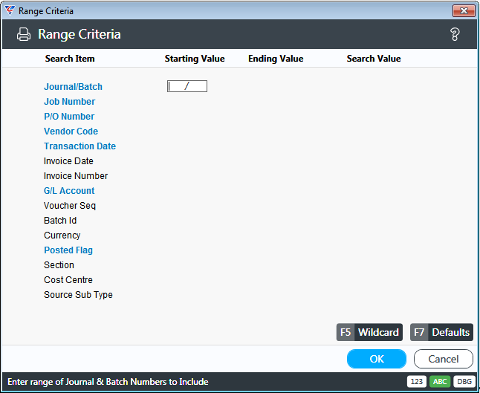Screen dimensions: 480x393
Task: Select the Job Number search item
Action: [70, 102]
